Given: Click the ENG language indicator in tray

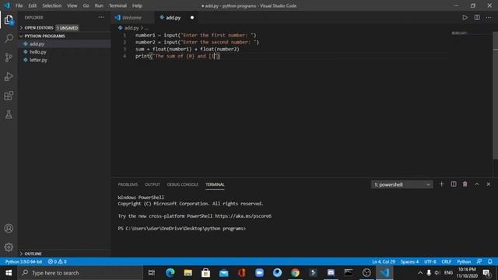Looking at the screenshot, I should pos(448,273).
